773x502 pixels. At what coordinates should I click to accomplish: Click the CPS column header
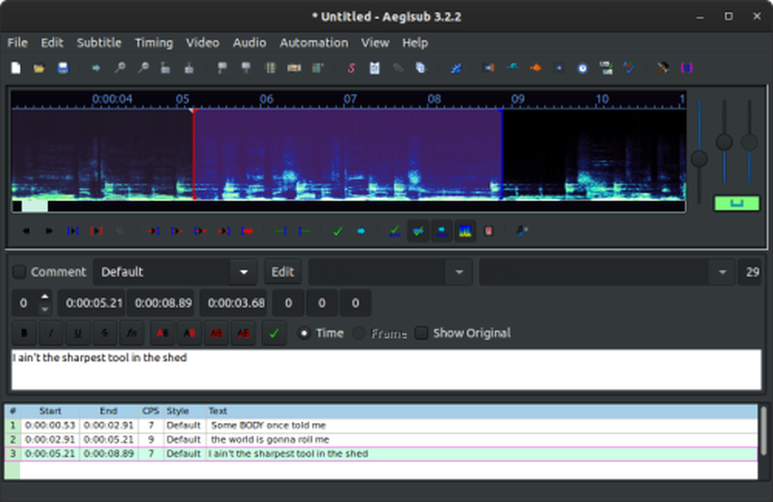click(x=151, y=411)
